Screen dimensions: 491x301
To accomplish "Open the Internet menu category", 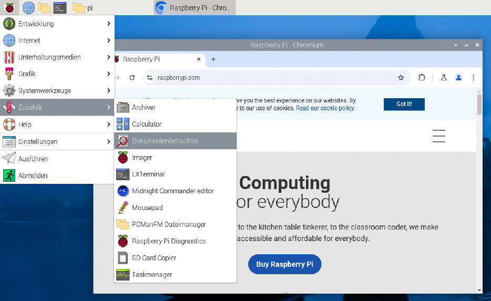I will (57, 40).
